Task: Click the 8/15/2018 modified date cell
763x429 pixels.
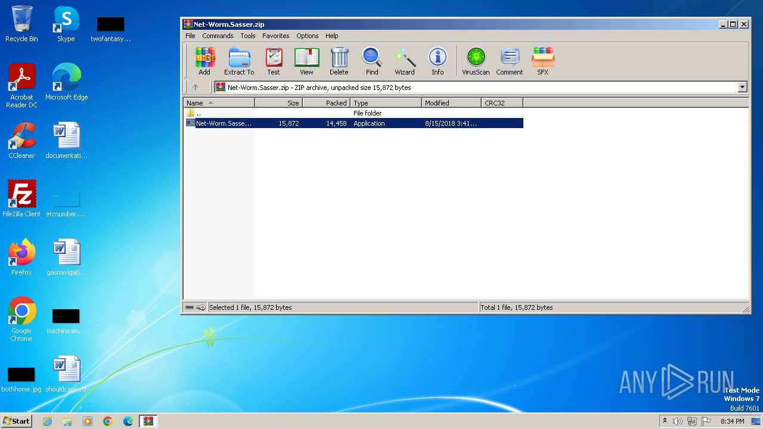Action: click(451, 123)
